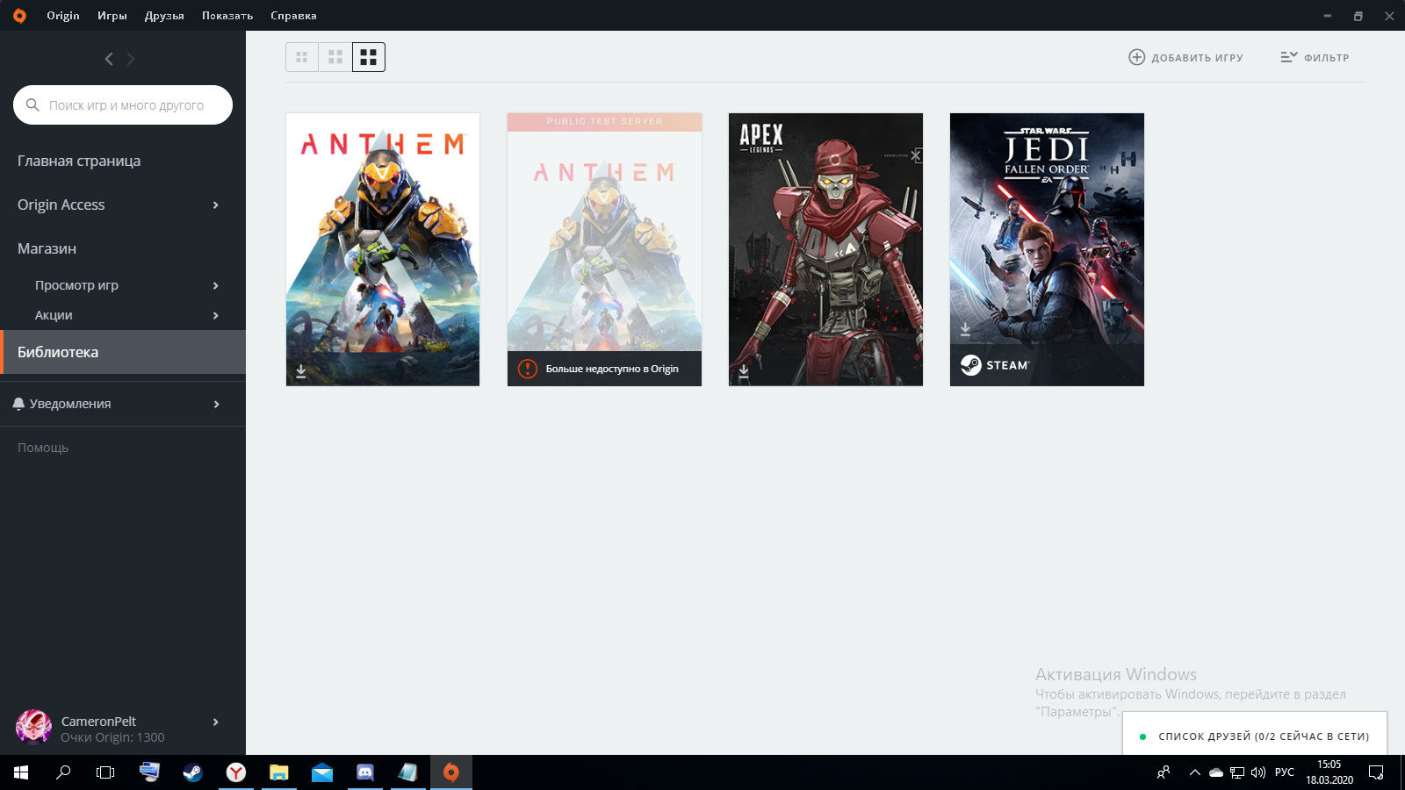Expand the Origin Access submenu arrow
1405x790 pixels.
[216, 205]
